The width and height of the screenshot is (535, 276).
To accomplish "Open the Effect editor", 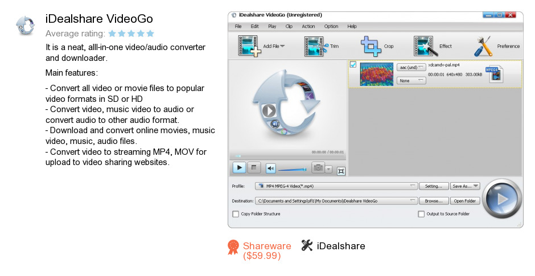I will tap(424, 46).
